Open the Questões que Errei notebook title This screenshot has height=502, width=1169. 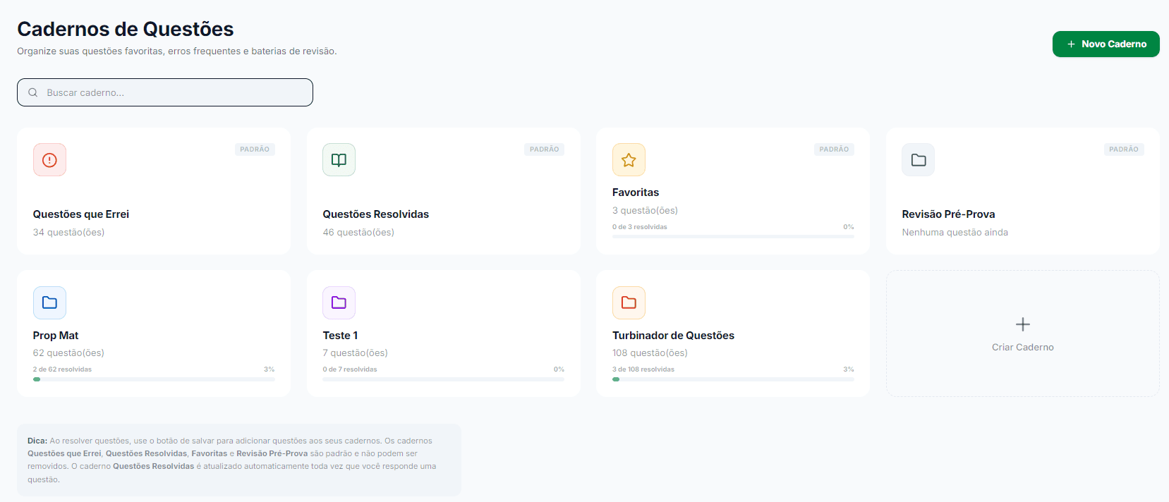tap(81, 214)
